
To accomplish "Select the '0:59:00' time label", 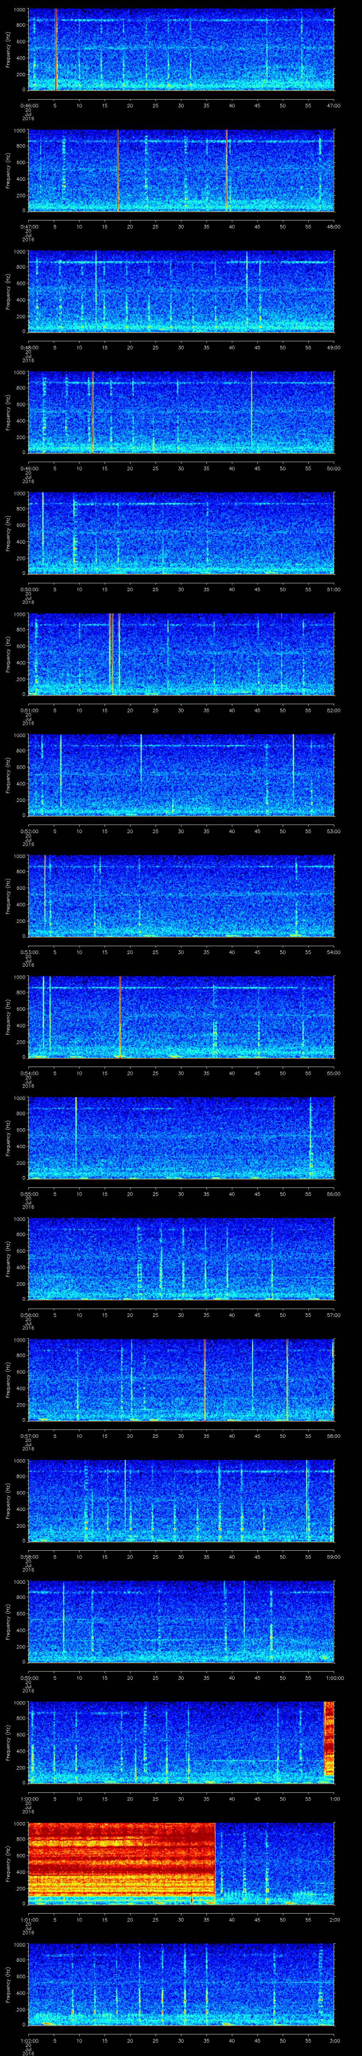I will point(29,1678).
